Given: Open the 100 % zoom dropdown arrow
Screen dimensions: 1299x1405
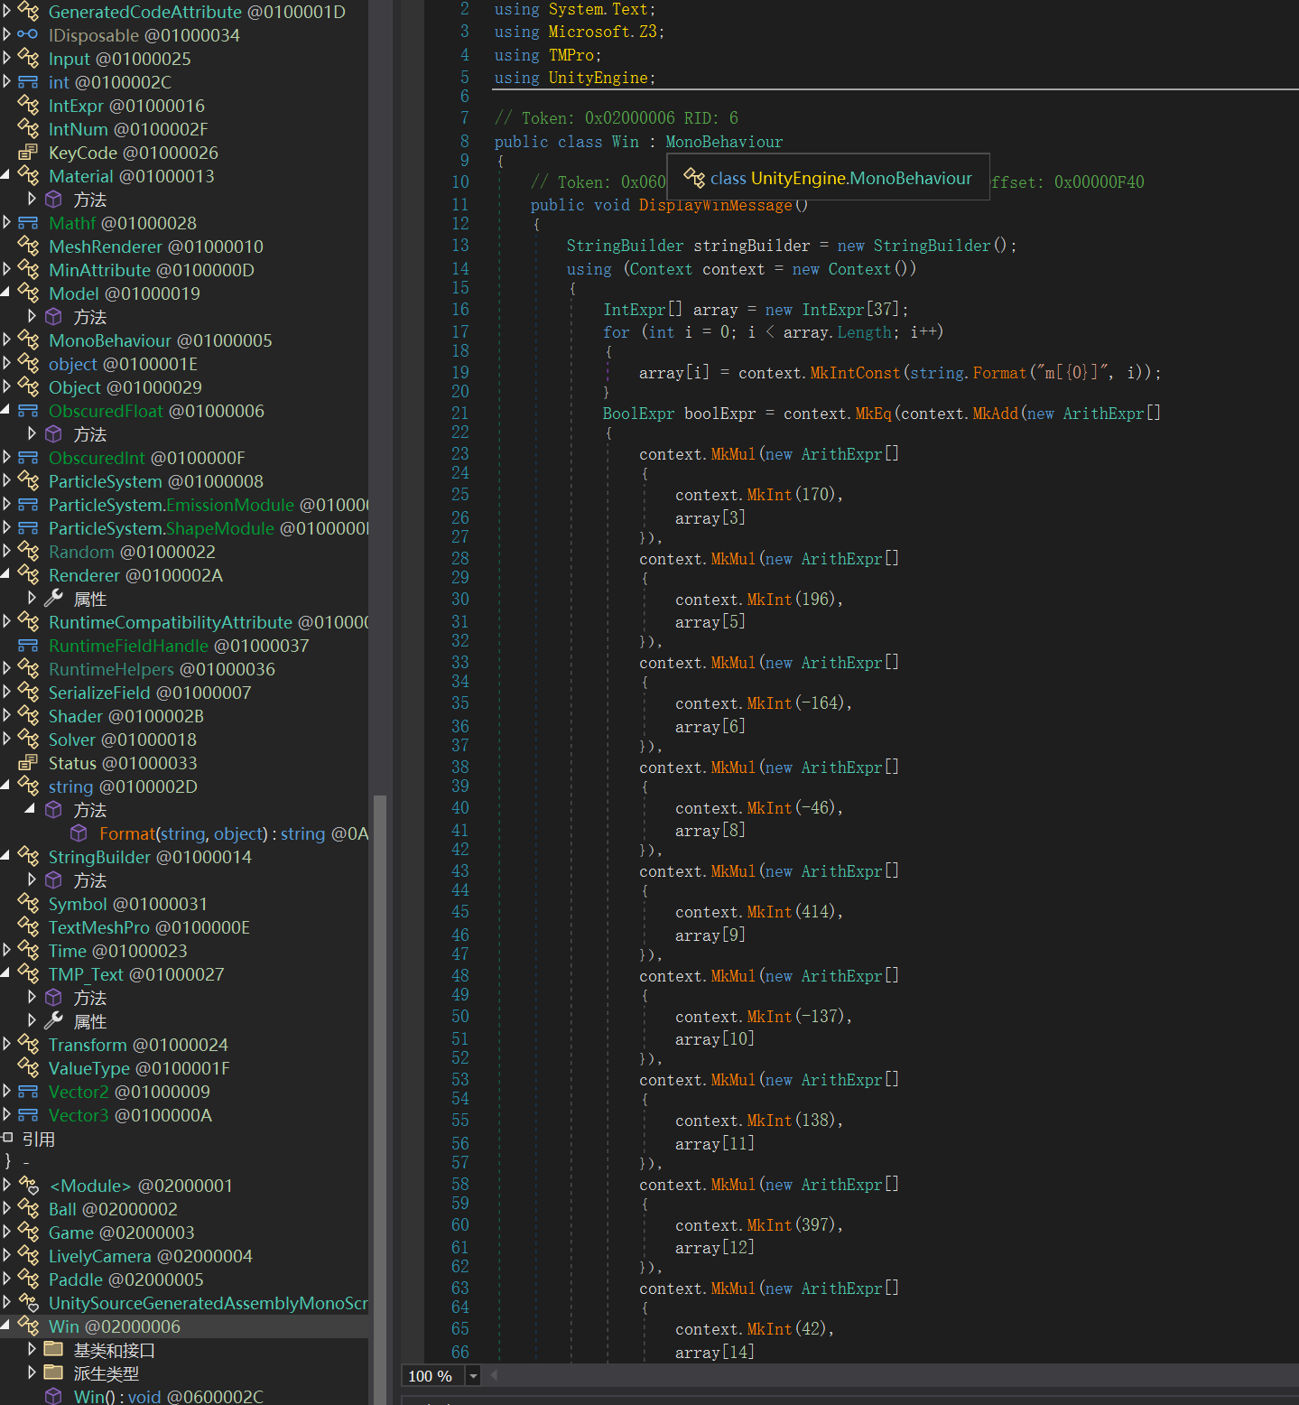Looking at the screenshot, I should coord(473,1376).
